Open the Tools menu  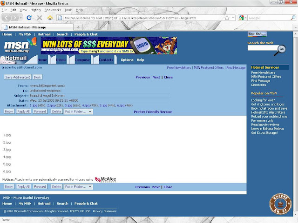coord(68,10)
